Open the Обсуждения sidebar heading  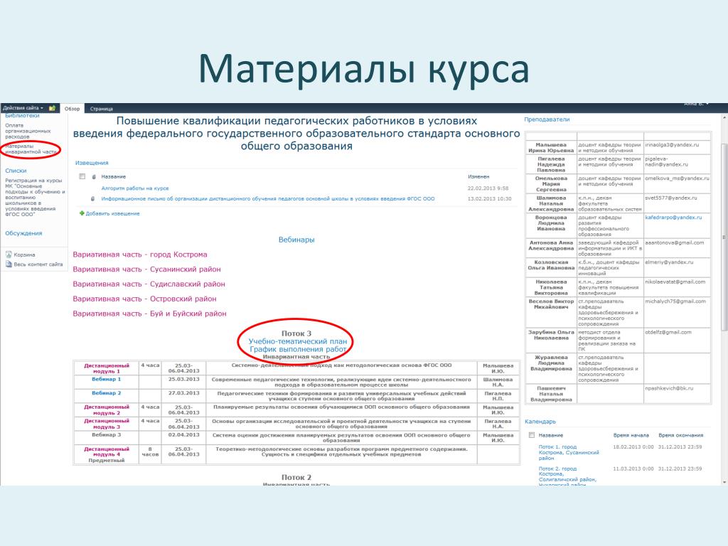coord(23,233)
